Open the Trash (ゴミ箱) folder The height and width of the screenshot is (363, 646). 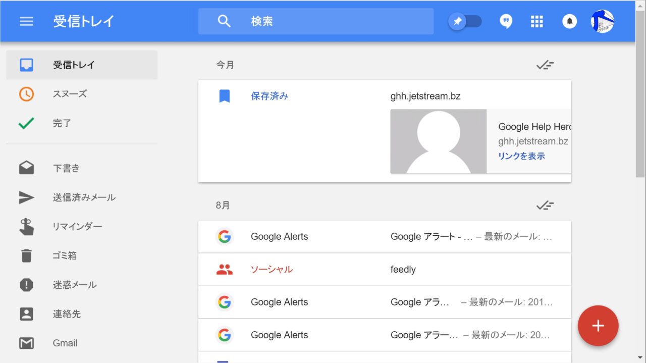point(65,255)
